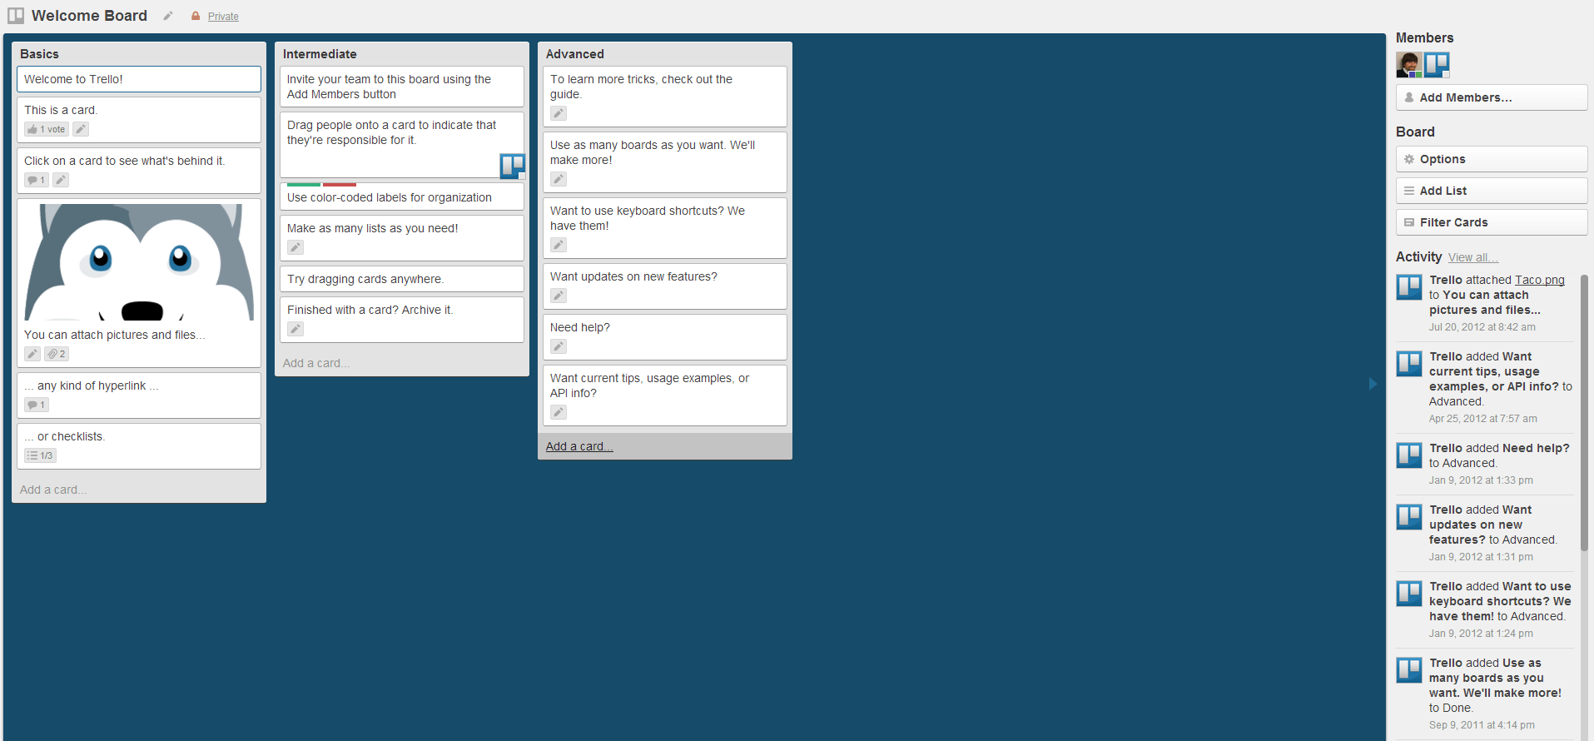This screenshot has width=1594, height=741.
Task: Click the pencil icon to rename the board
Action: (x=168, y=16)
